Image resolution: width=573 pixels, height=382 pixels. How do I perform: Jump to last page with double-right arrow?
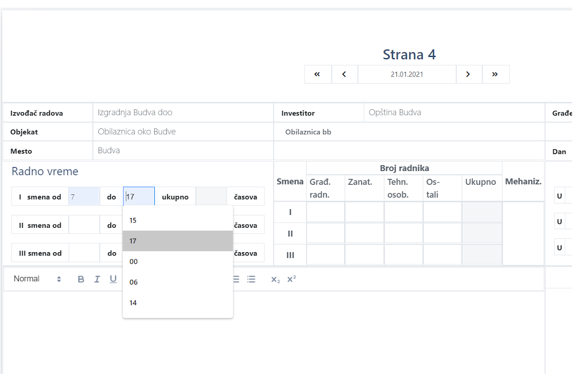tap(495, 74)
